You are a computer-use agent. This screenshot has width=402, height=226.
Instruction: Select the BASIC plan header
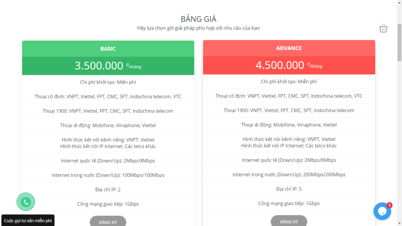click(x=108, y=49)
